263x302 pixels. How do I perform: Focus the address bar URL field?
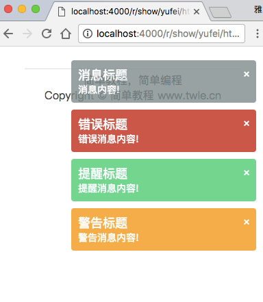click(x=162, y=34)
